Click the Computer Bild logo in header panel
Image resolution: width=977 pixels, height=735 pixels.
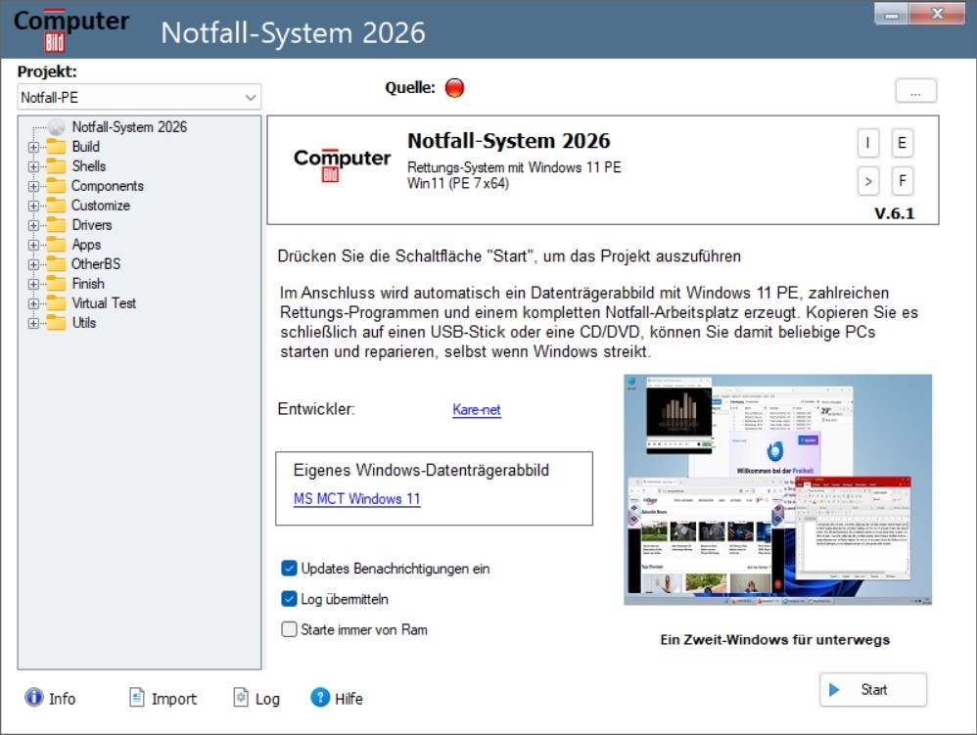click(x=342, y=165)
